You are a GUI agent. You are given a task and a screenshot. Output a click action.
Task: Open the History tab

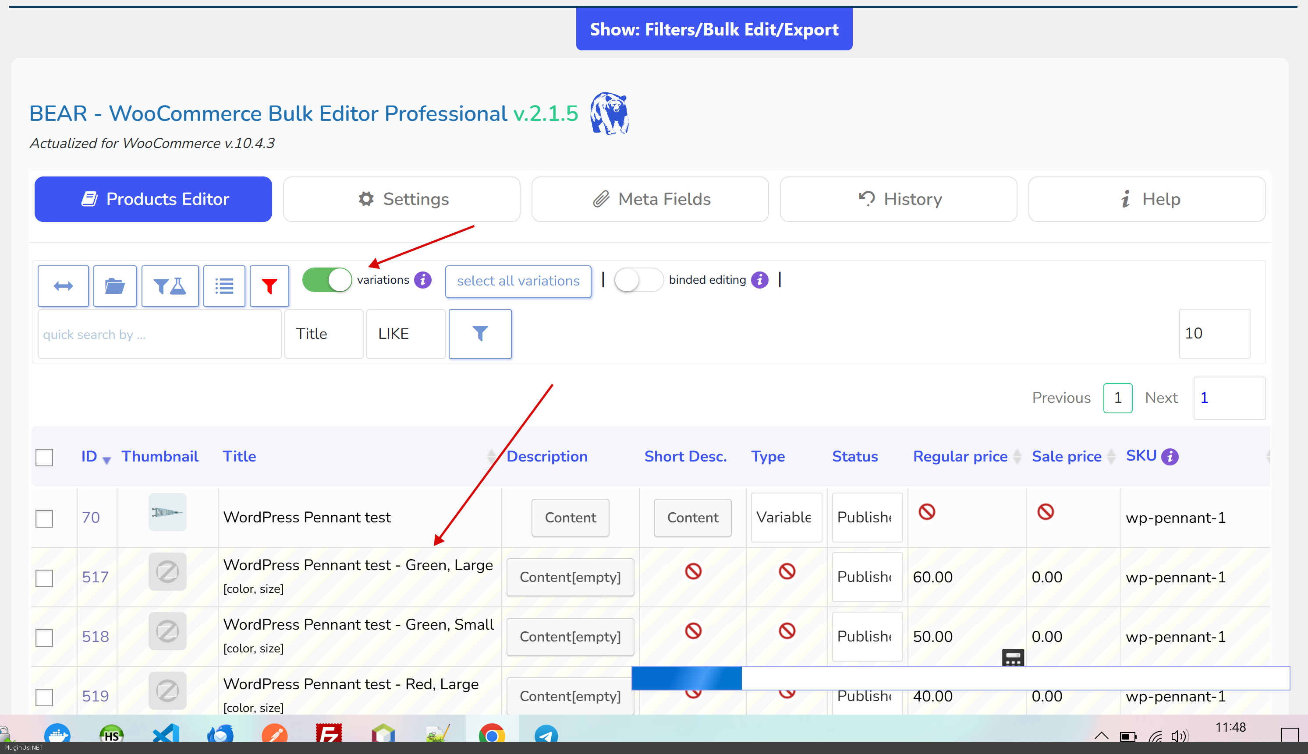pos(898,199)
